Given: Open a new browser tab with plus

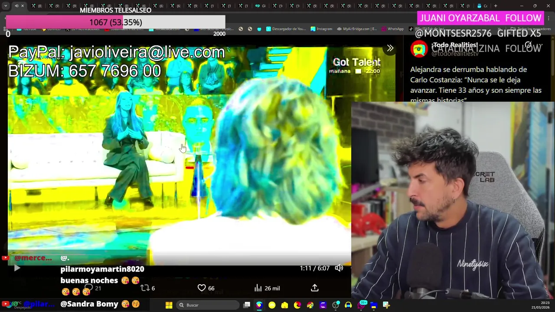Looking at the screenshot, I should pos(496,6).
